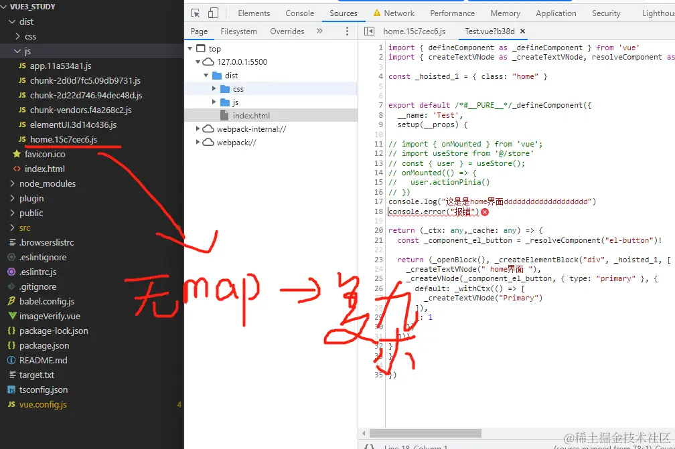Click the webpack-internal:// cloud icon
This screenshot has width=675, height=449.
[208, 129]
